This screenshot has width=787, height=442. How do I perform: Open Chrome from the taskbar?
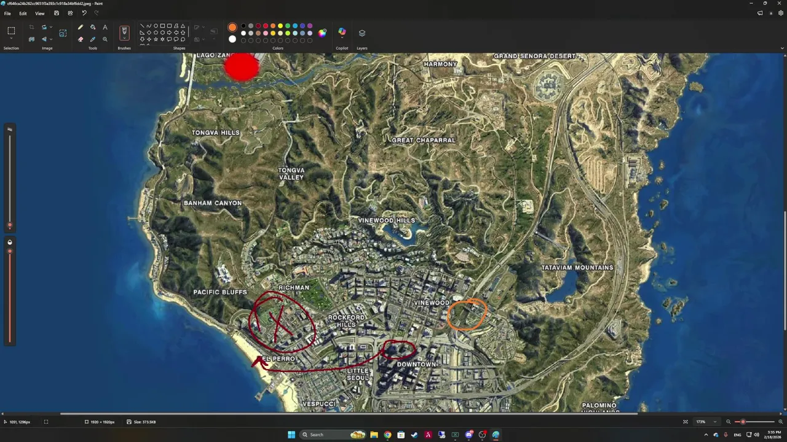387,435
